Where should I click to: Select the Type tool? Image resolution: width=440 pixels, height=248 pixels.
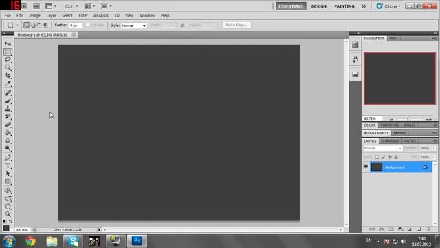(8, 165)
